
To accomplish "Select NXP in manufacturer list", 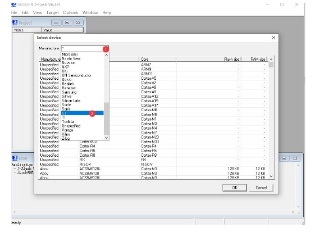I will [x=83, y=67].
